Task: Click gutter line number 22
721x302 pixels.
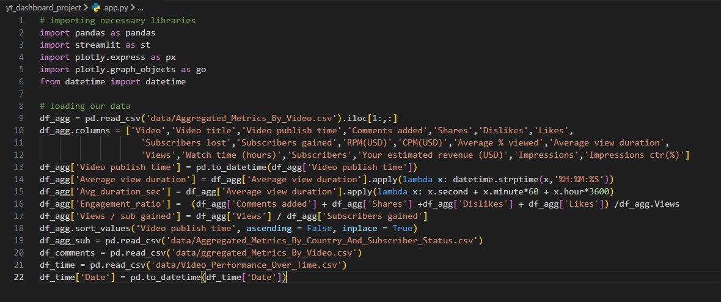Action: [x=19, y=277]
